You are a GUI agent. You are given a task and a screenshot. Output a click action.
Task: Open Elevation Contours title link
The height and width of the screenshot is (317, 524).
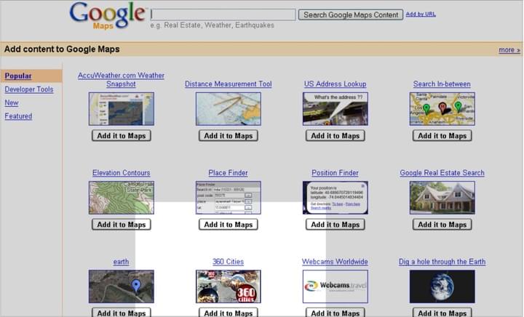122,173
